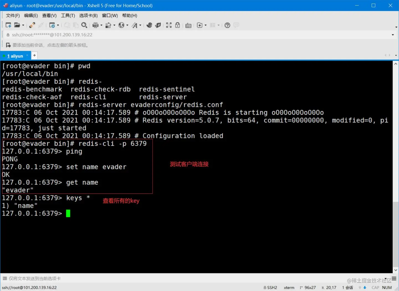Click the globe encoding icon

point(121,25)
